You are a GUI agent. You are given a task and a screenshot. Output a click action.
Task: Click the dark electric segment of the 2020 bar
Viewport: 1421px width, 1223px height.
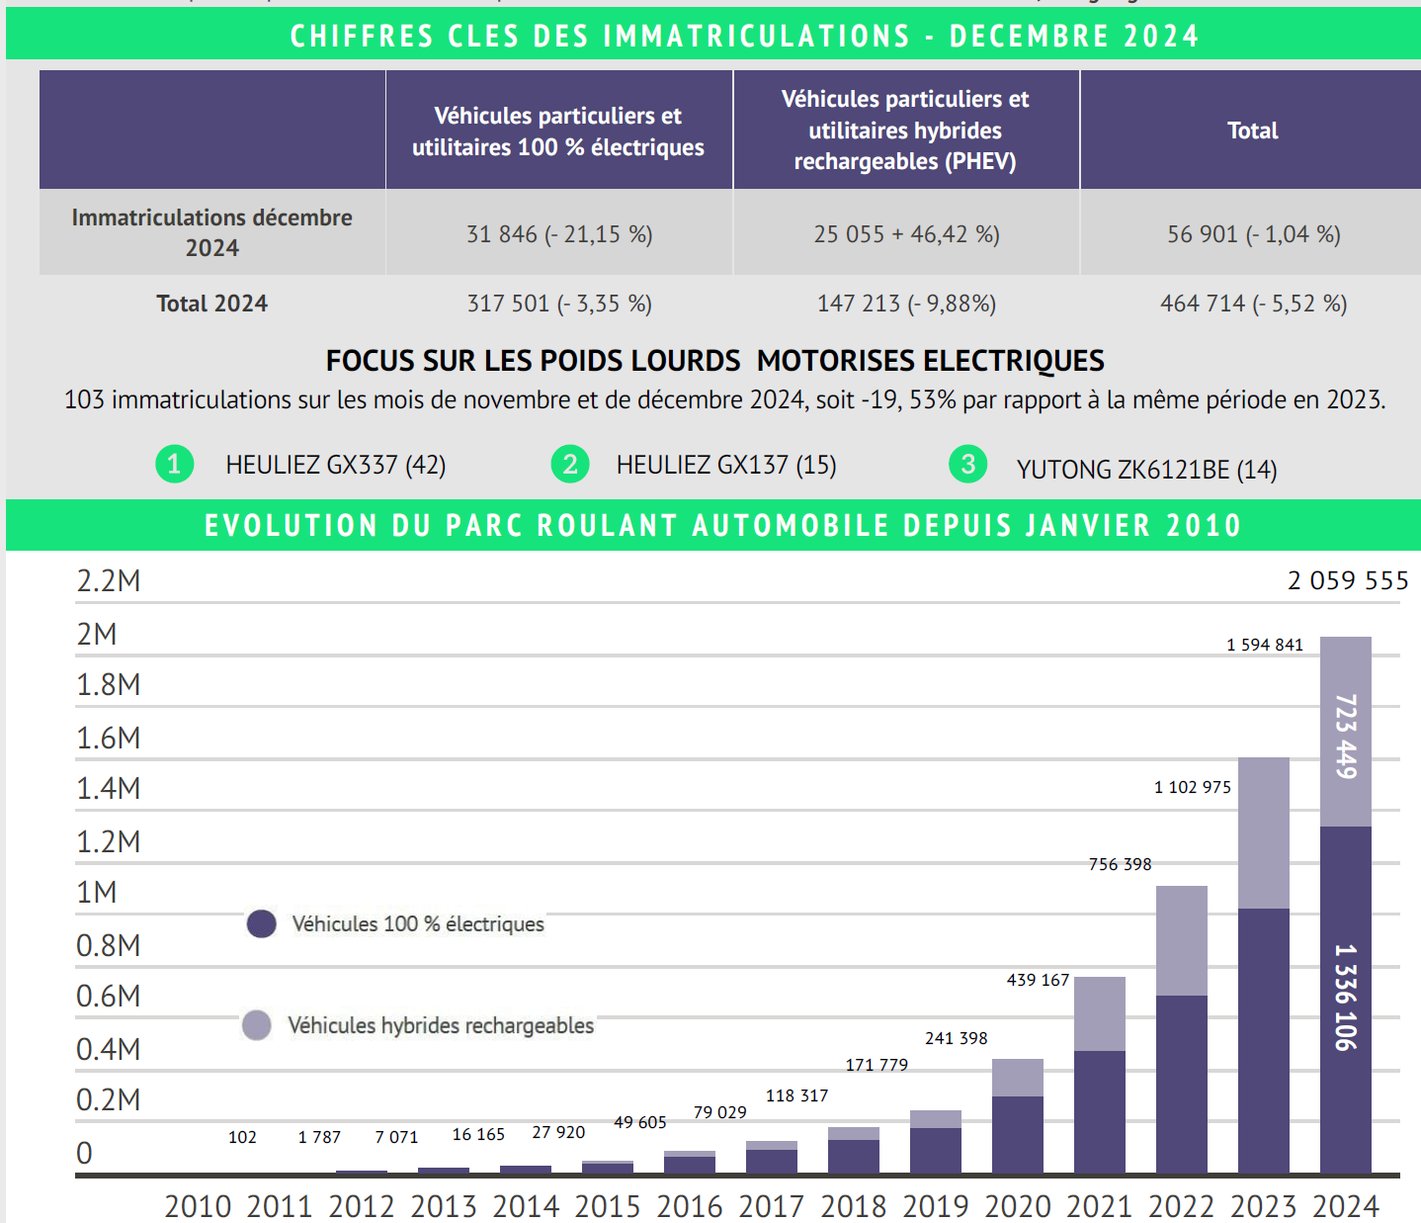click(x=1018, y=1135)
